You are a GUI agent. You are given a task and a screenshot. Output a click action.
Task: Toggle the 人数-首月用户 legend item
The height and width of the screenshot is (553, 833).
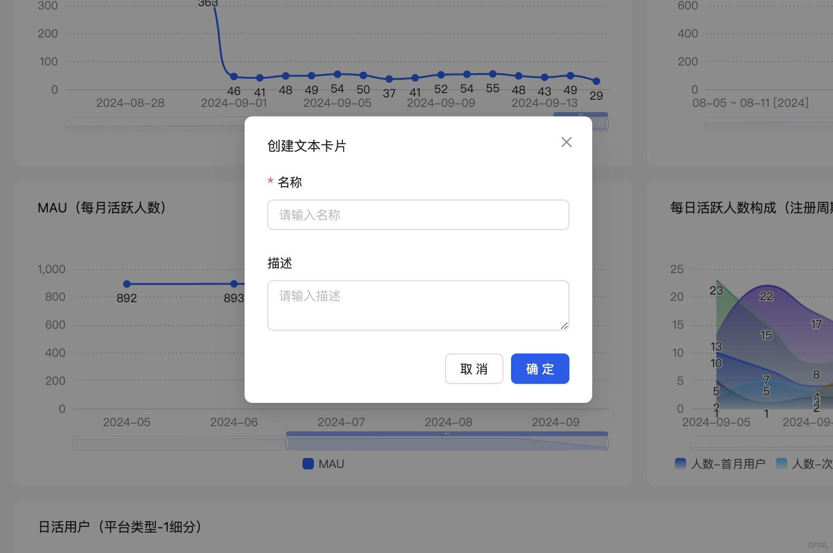720,464
